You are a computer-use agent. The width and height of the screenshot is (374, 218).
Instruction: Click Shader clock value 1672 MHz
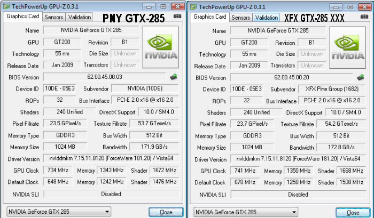point(165,170)
